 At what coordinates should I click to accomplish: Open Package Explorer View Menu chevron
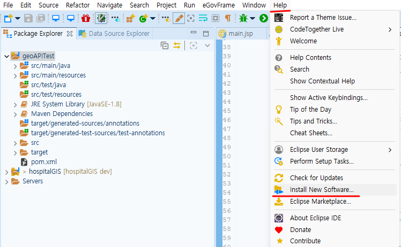207,45
